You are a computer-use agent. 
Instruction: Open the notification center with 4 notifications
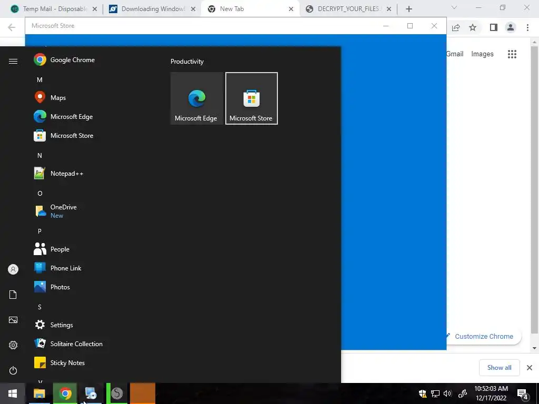(523, 393)
